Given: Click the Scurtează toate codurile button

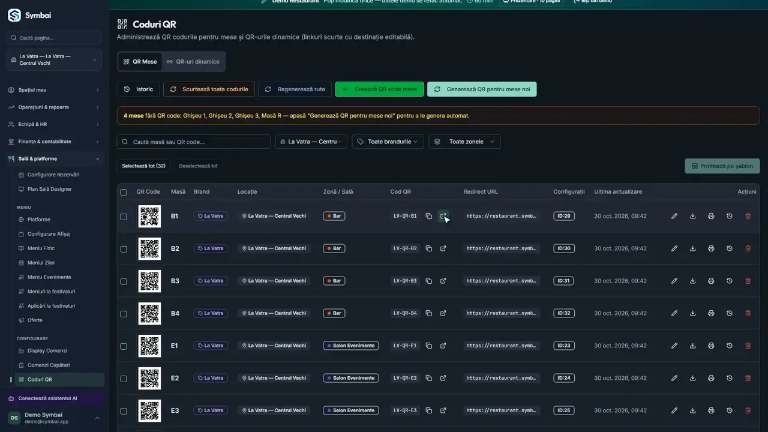Looking at the screenshot, I should (x=209, y=89).
